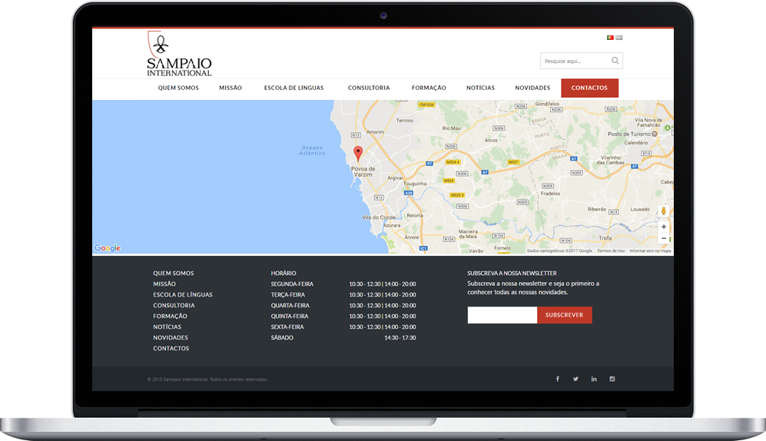
Task: Select the Contactos tab in navigation
Action: coord(589,88)
